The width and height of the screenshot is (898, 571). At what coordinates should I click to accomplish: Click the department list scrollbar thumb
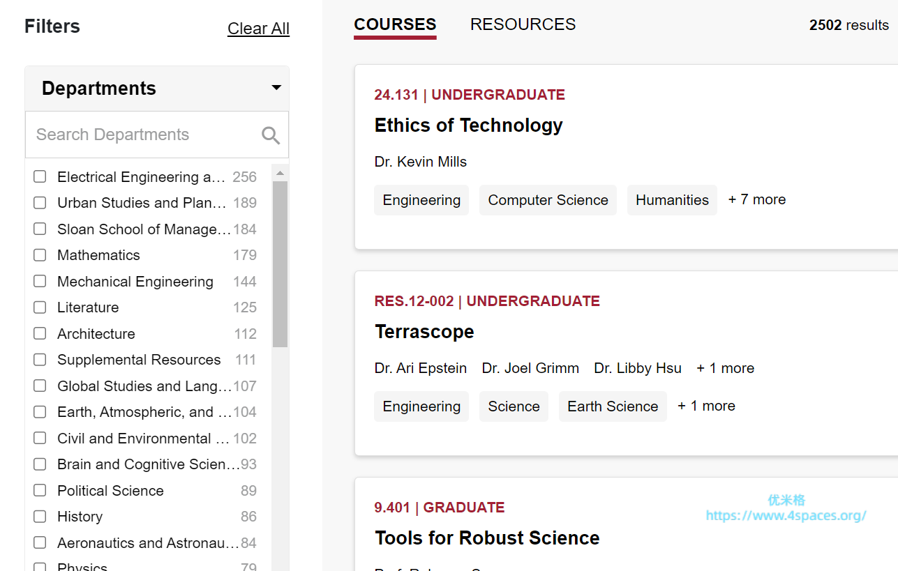coord(280,264)
